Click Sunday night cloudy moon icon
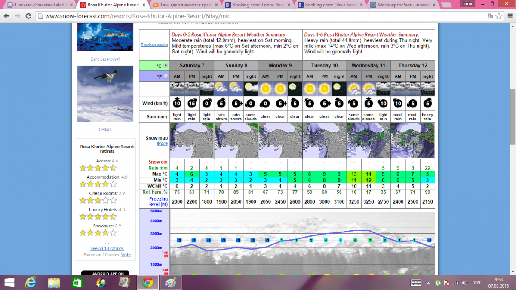Screen dimensions: 516x290 pyautogui.click(x=251, y=89)
